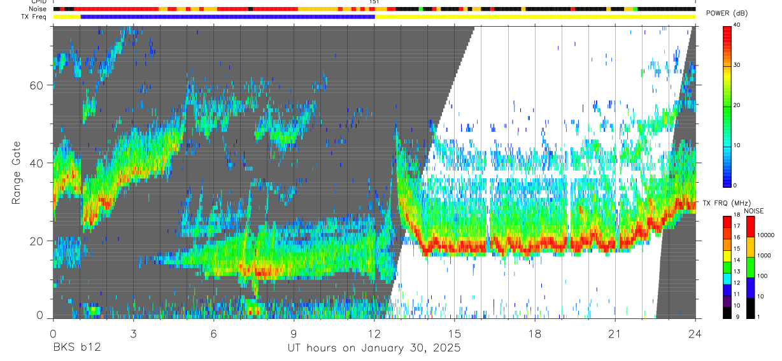Click the yellow portion of the TX Freq strip

point(535,17)
